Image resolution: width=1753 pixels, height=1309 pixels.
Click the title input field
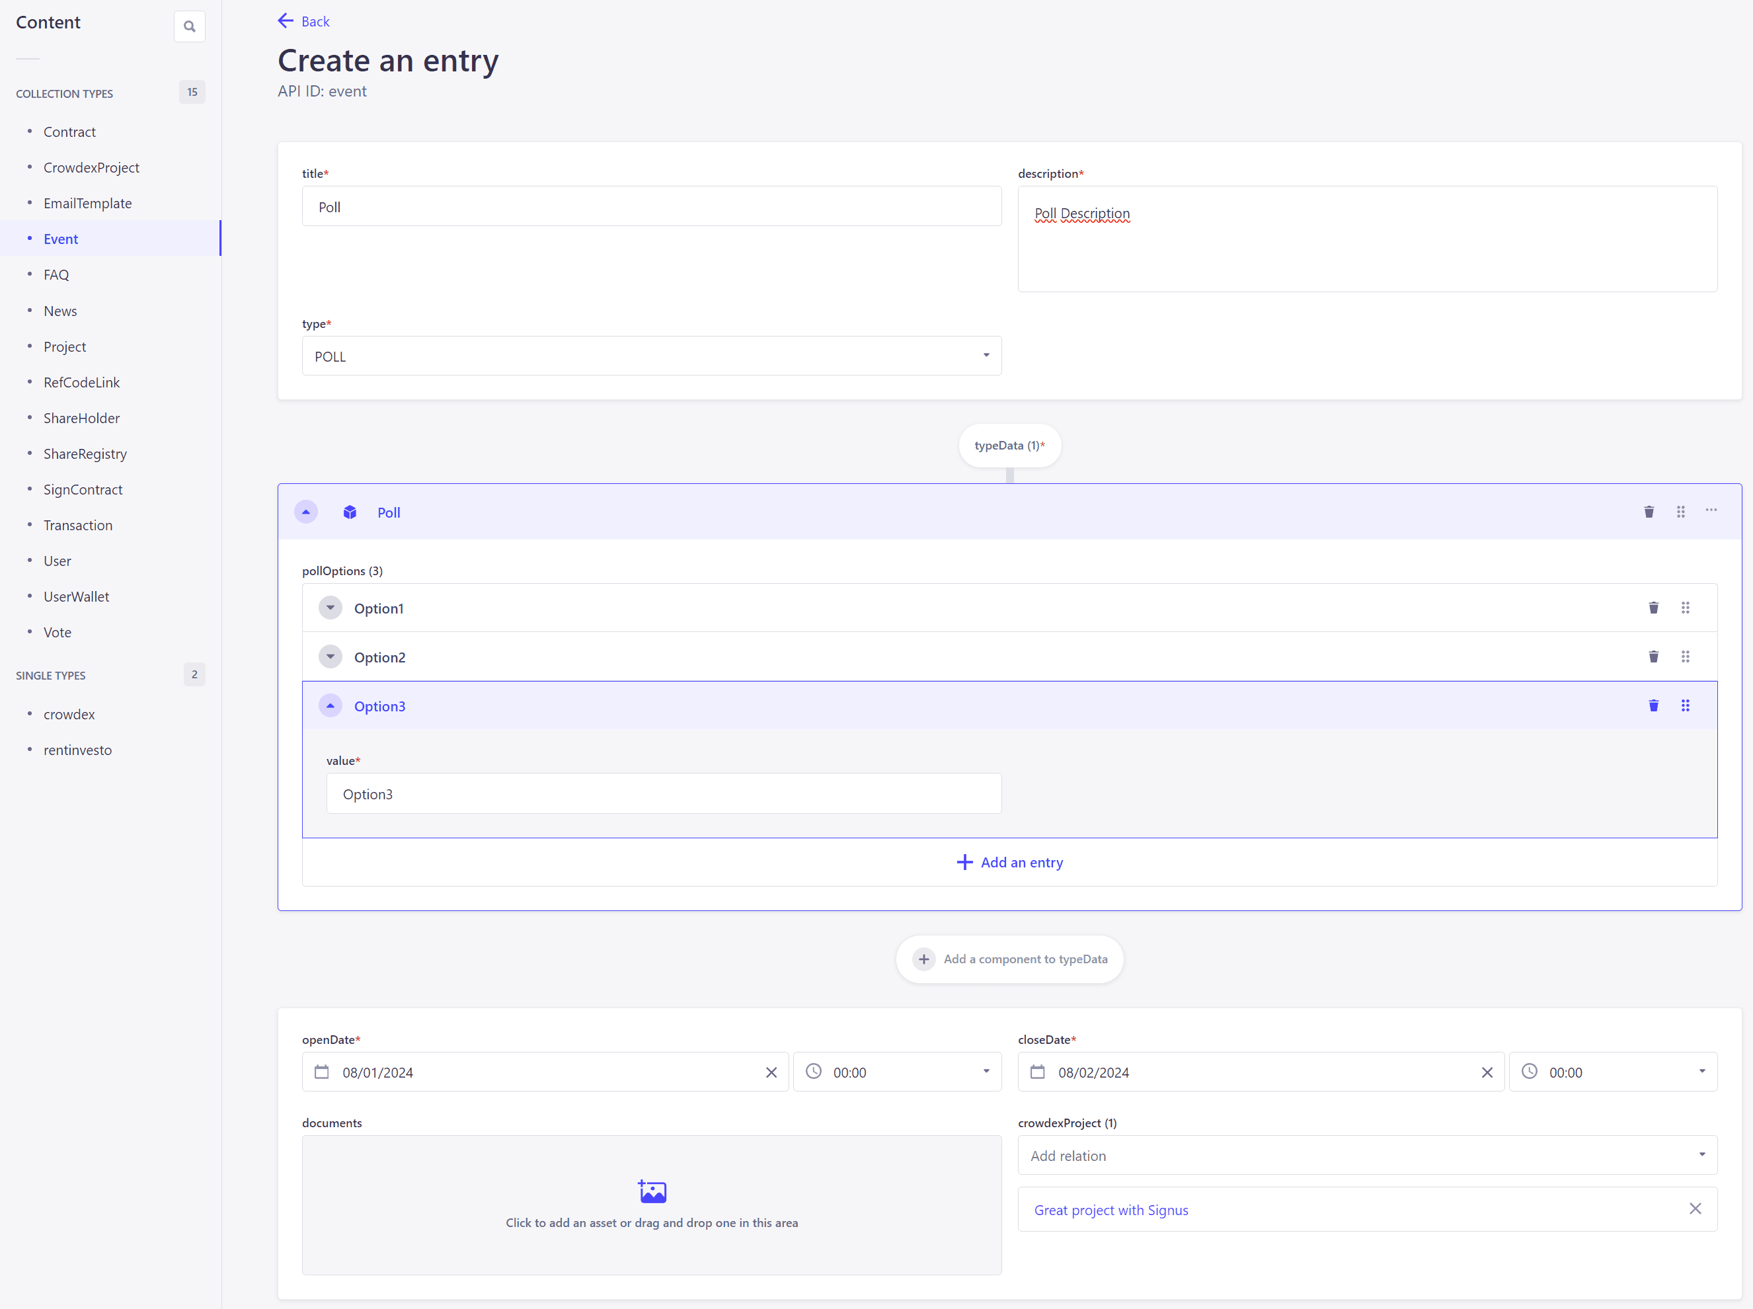(651, 207)
